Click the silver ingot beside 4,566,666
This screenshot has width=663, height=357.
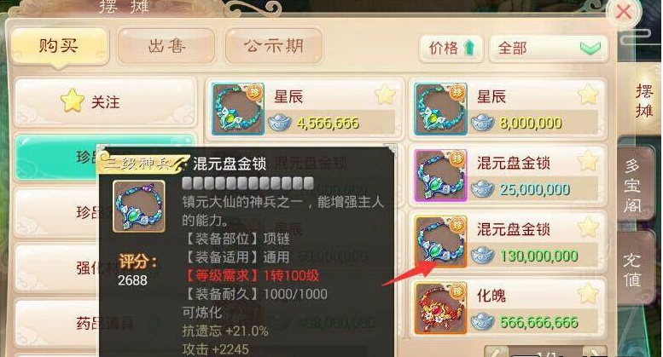(280, 123)
